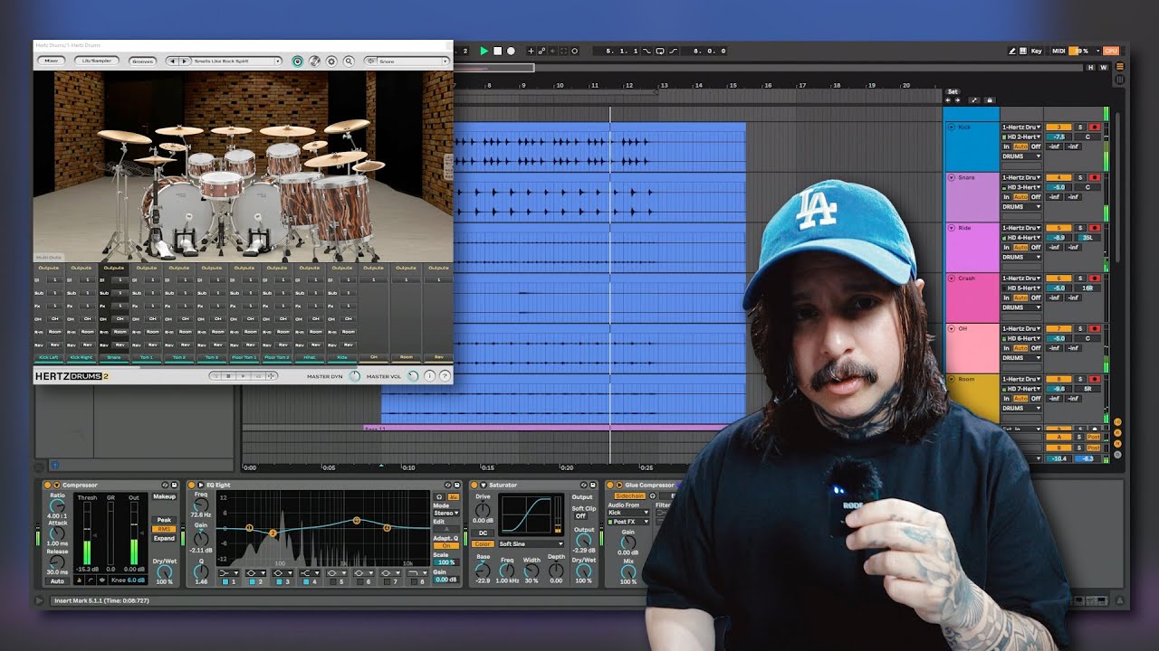Toggle the Saturator Color button

pos(484,543)
